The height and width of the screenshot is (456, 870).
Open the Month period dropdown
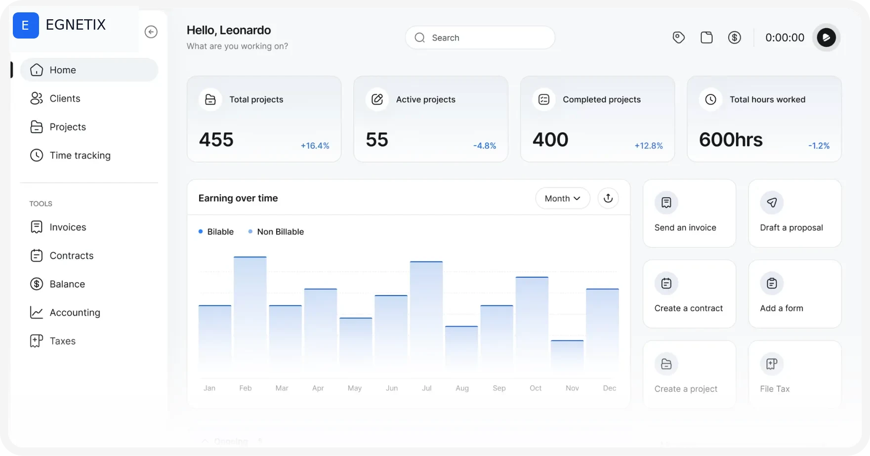563,198
